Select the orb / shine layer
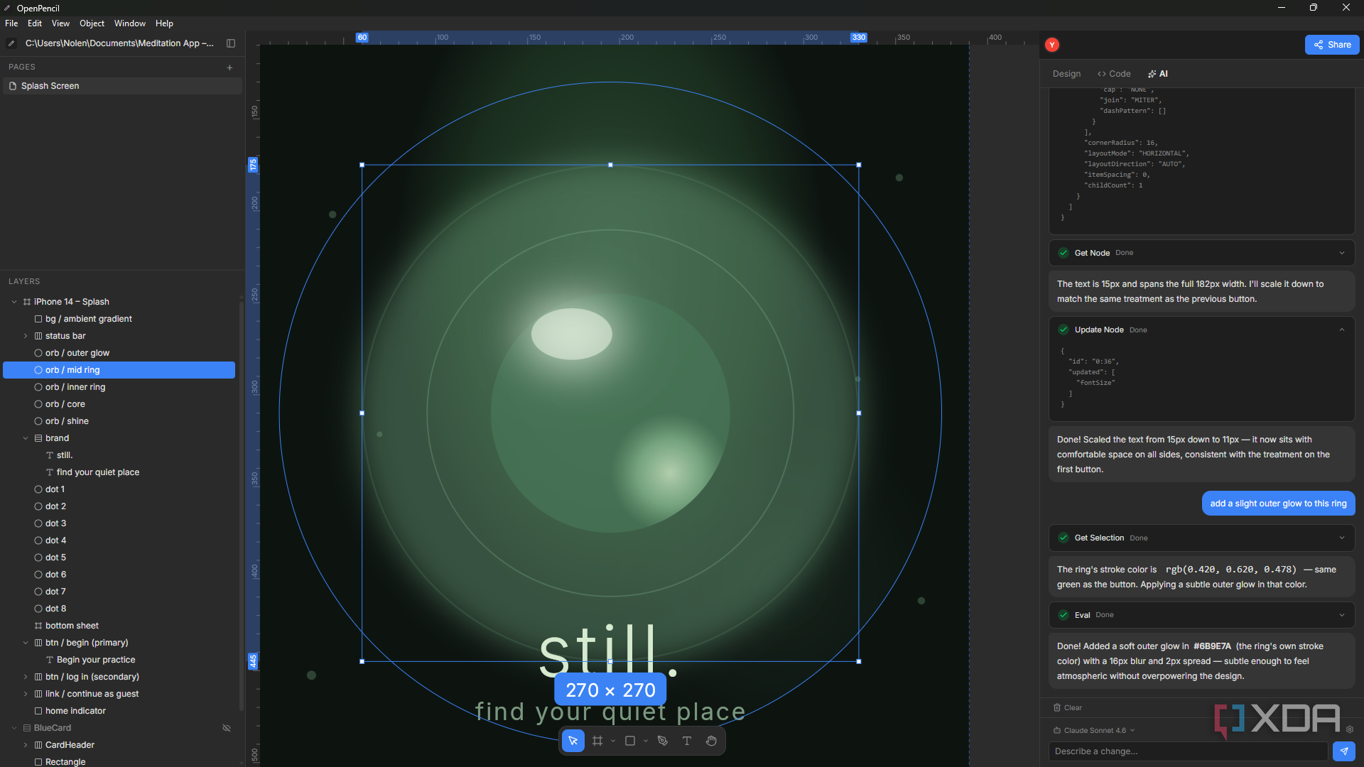Image resolution: width=1364 pixels, height=767 pixels. coord(119,421)
